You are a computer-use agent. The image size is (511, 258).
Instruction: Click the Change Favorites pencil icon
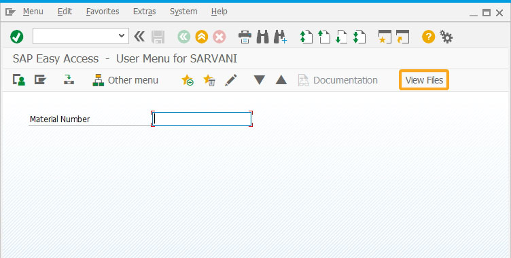tap(231, 80)
